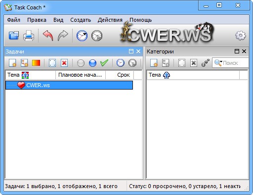Maximize the Категории pane
The width and height of the screenshot is (253, 195).
[x=237, y=51]
